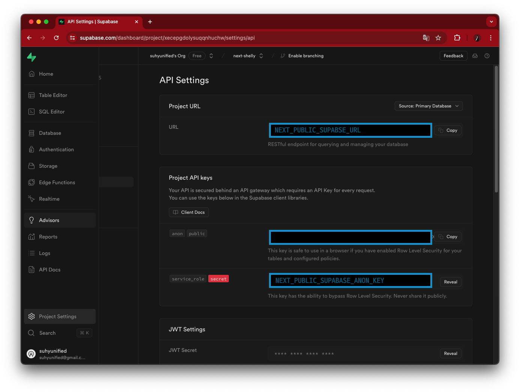Viewport: 520px width, 392px height.
Task: Open Source: Primary Database dropdown
Action: pyautogui.click(x=429, y=106)
